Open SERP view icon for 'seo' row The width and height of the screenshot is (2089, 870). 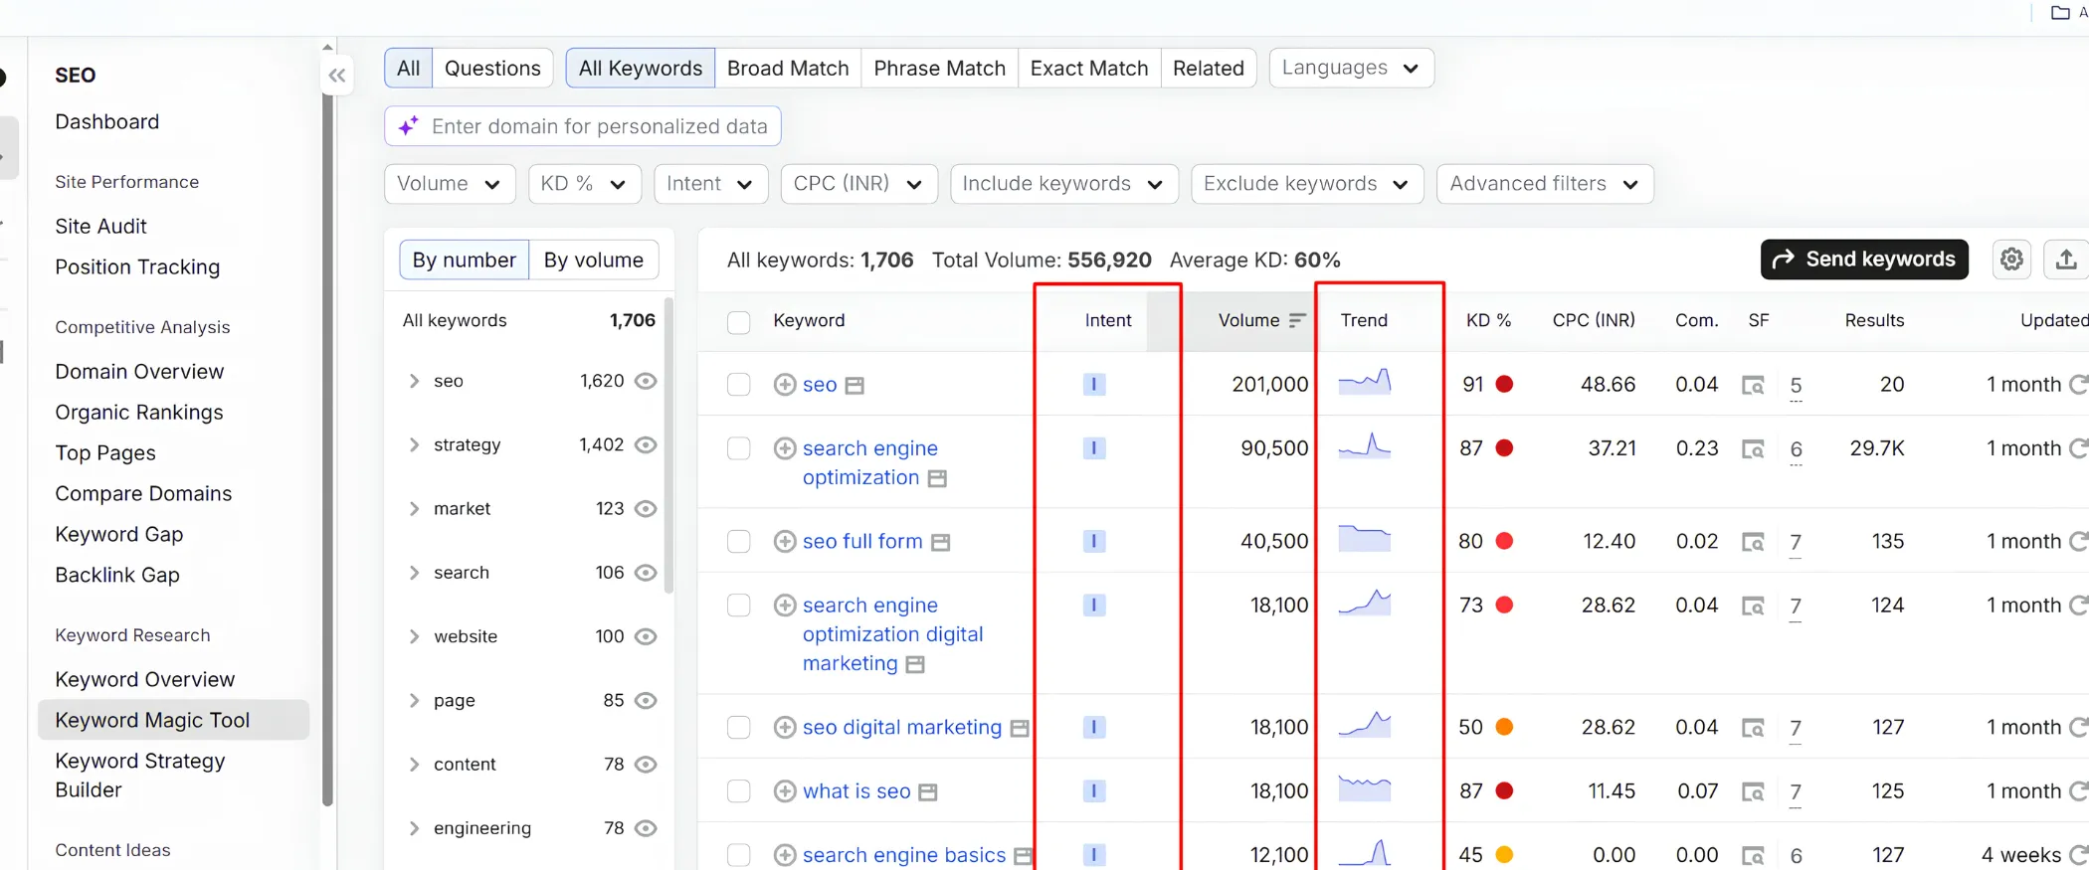(1753, 385)
